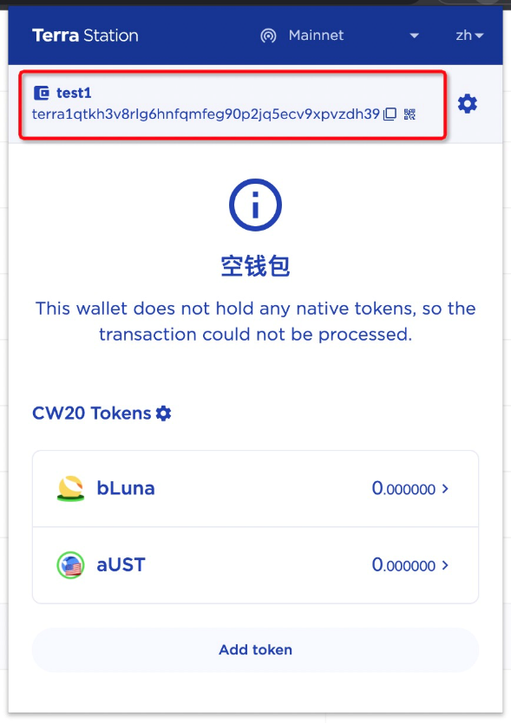The image size is (511, 723).
Task: Expand bLuna details with chevron arrow
Action: 445,489
